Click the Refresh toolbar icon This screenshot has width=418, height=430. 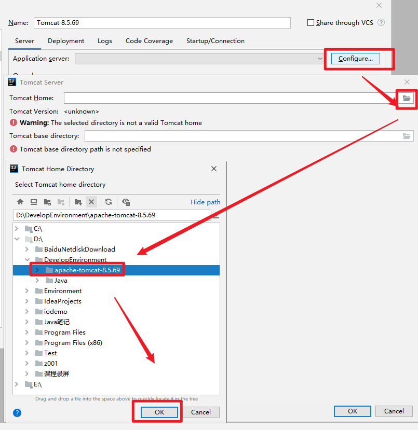coord(109,202)
